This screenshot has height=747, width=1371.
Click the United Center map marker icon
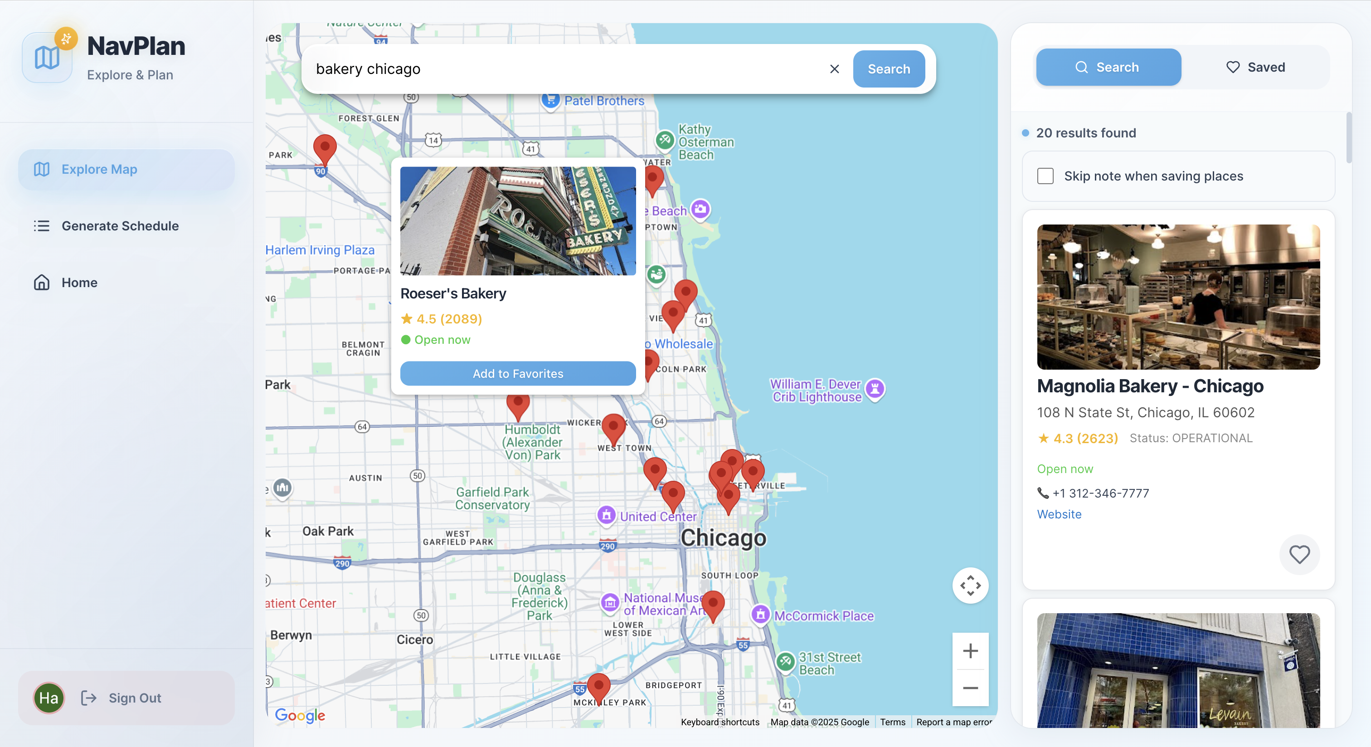(x=606, y=515)
